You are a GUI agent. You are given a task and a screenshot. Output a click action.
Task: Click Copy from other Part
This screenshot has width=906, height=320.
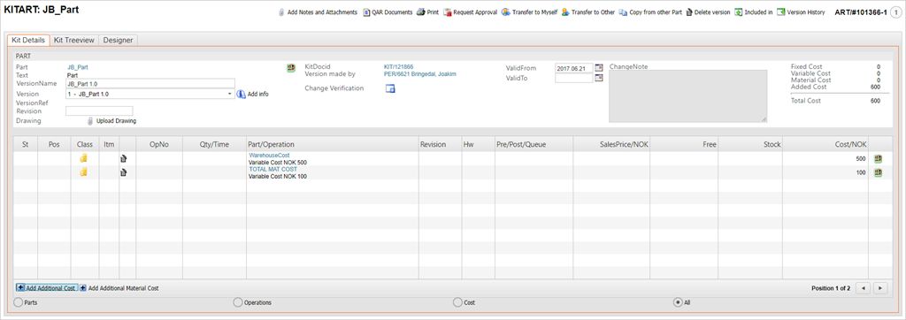(x=650, y=12)
